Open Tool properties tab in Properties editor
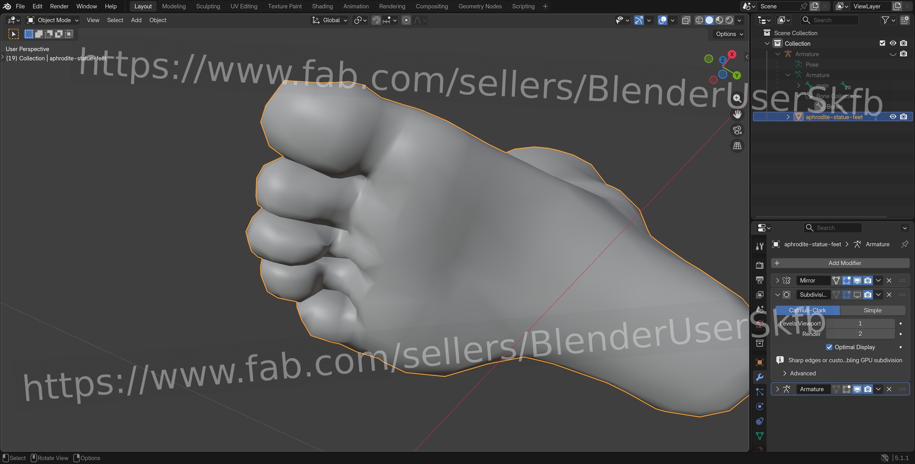915x464 pixels. [759, 246]
